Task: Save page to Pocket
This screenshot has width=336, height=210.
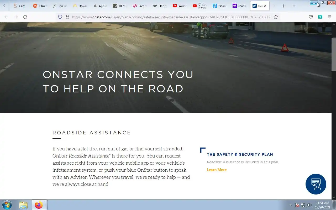Action: [311, 17]
